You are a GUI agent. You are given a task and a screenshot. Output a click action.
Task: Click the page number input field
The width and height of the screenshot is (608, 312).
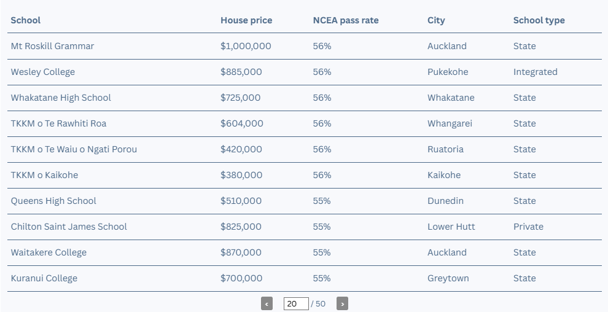[x=296, y=303]
